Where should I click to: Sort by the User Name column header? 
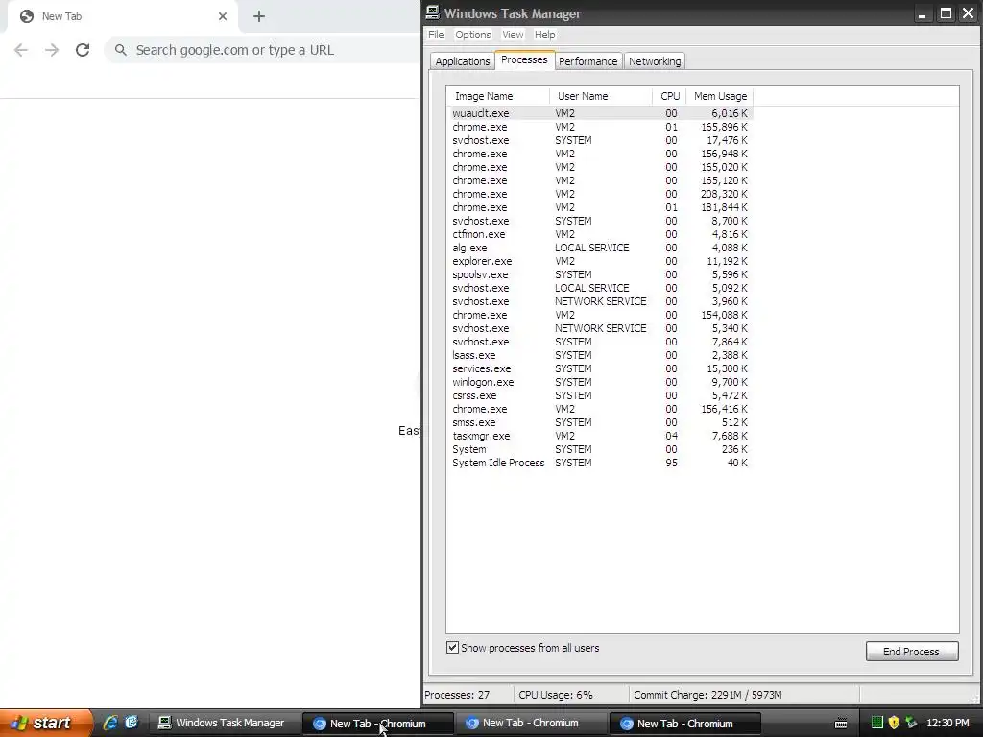(x=601, y=96)
